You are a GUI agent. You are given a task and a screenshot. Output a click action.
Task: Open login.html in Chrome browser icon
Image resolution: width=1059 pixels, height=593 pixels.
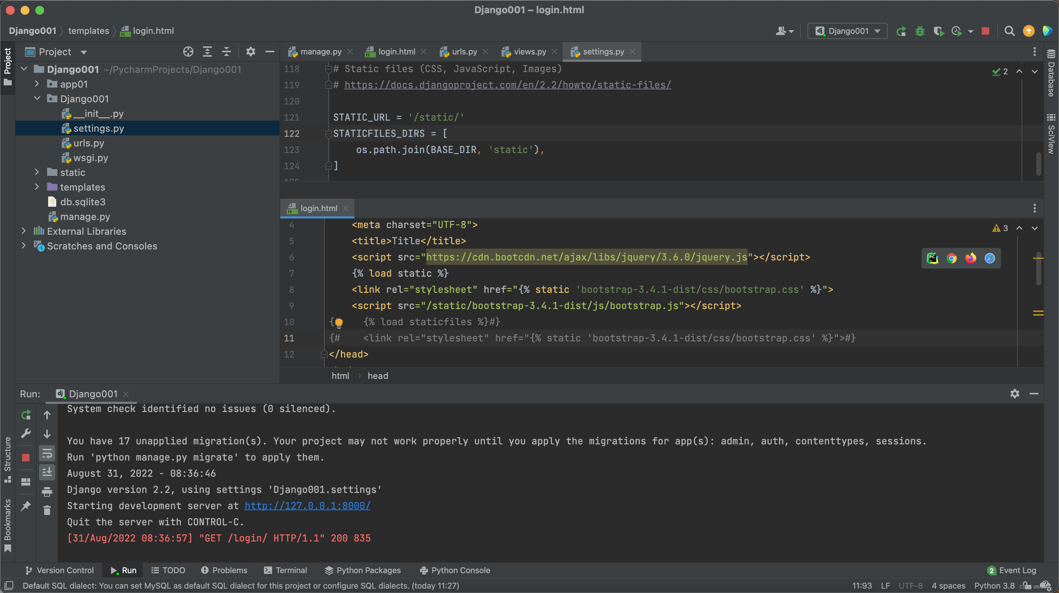(x=951, y=258)
